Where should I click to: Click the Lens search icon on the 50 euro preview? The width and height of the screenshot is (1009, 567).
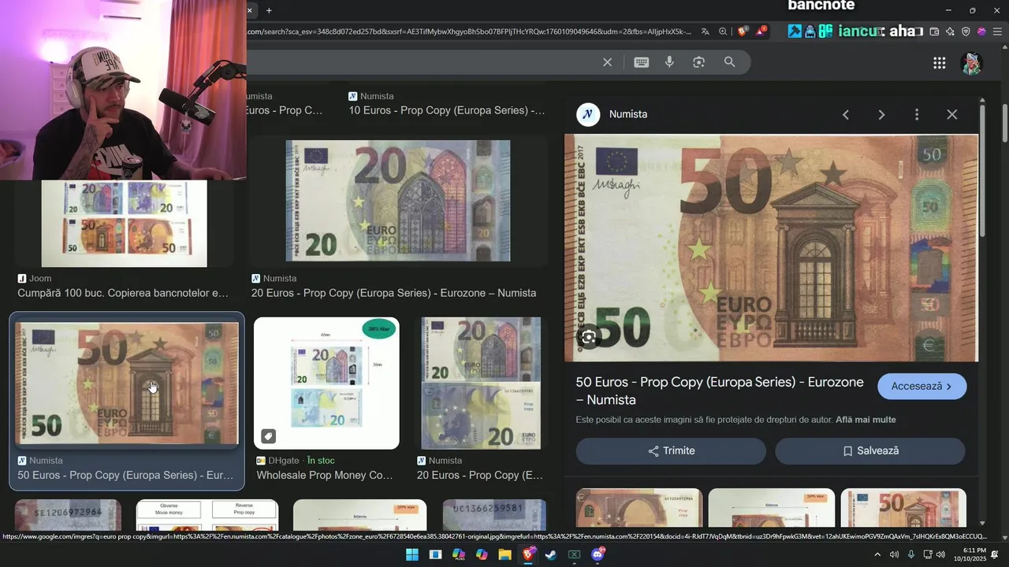[x=589, y=337]
